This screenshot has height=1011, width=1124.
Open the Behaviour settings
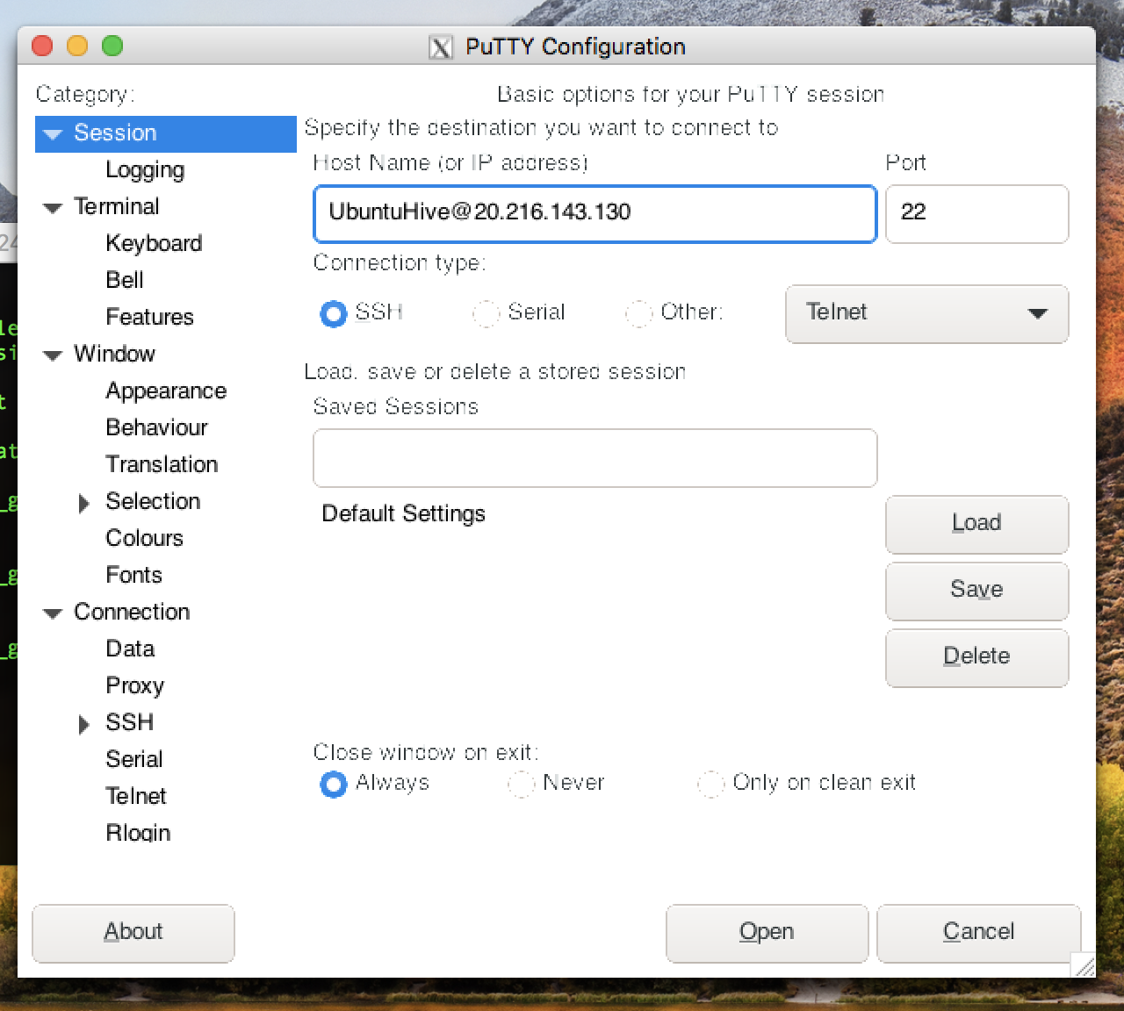(156, 427)
